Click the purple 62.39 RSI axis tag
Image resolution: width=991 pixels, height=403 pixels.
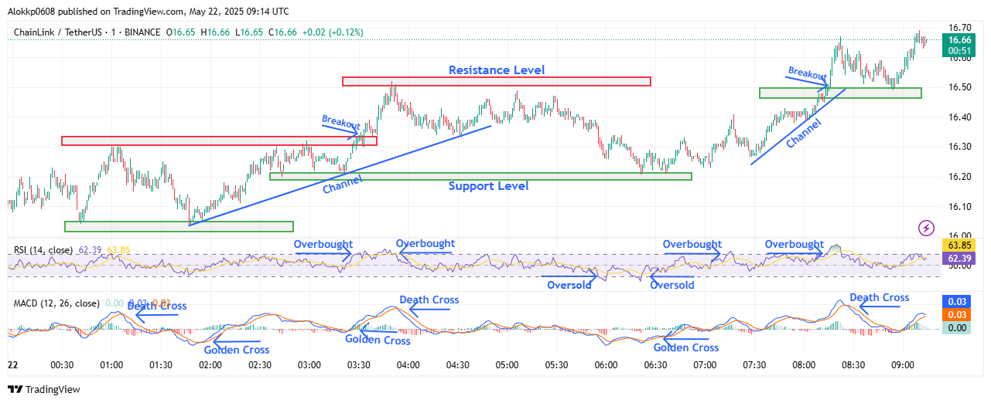coord(960,258)
